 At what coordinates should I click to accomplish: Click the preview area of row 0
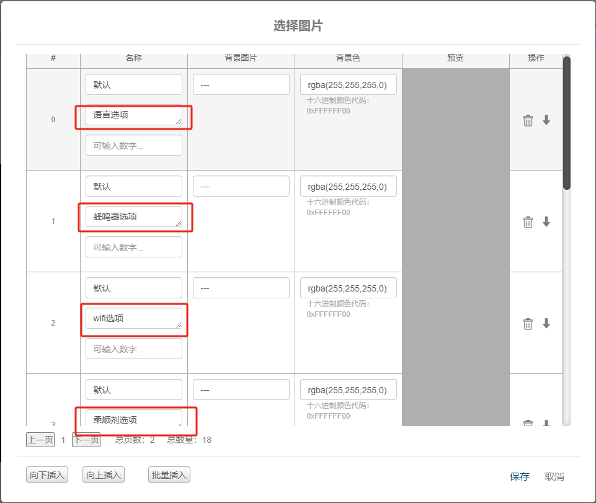(x=455, y=119)
